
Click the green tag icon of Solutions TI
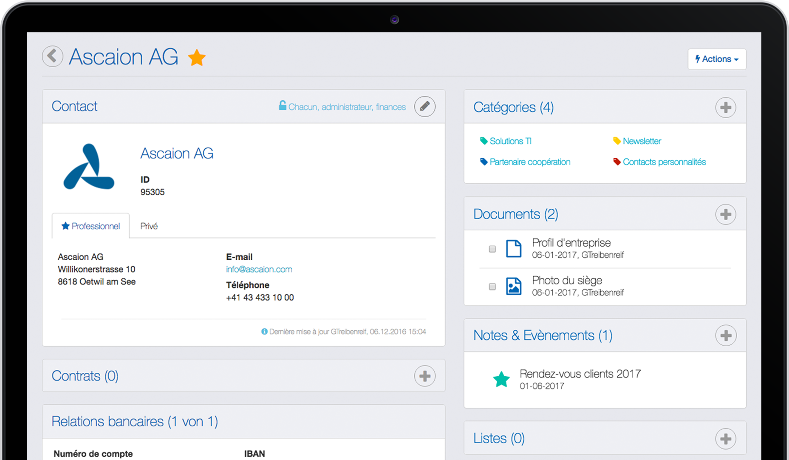(x=484, y=141)
